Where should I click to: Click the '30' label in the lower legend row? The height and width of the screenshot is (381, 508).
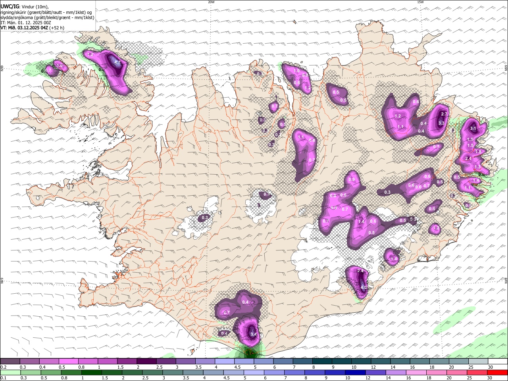[x=490, y=378]
